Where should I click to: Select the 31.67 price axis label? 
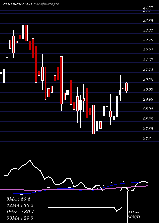[x=148, y=60]
